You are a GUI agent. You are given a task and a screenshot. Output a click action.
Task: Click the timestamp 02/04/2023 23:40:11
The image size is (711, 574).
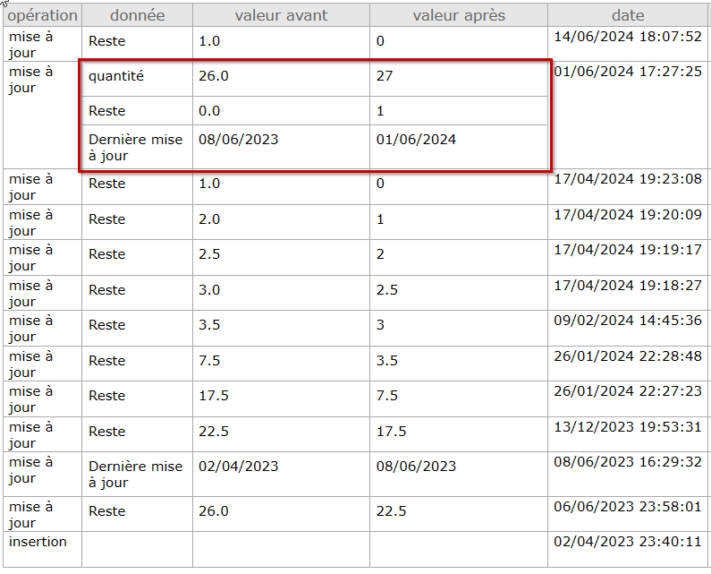point(628,542)
